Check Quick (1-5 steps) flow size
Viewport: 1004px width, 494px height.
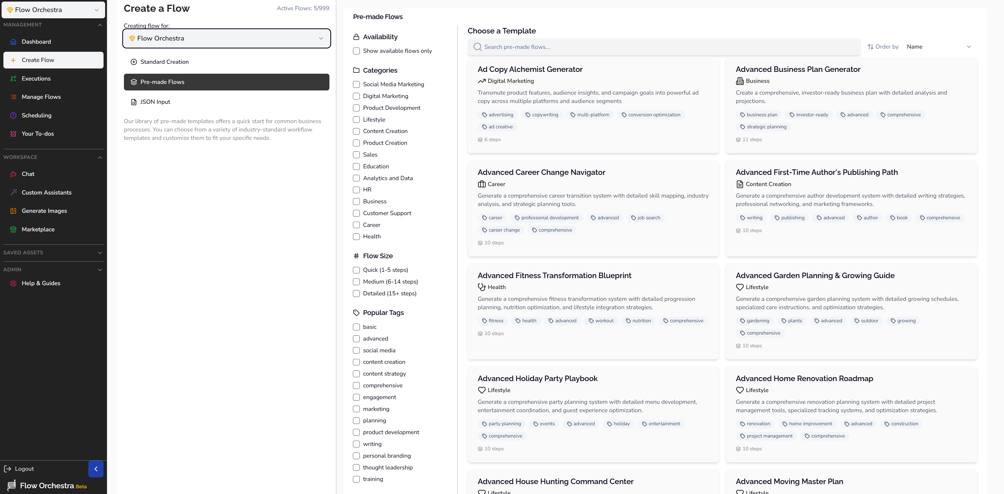(x=356, y=270)
